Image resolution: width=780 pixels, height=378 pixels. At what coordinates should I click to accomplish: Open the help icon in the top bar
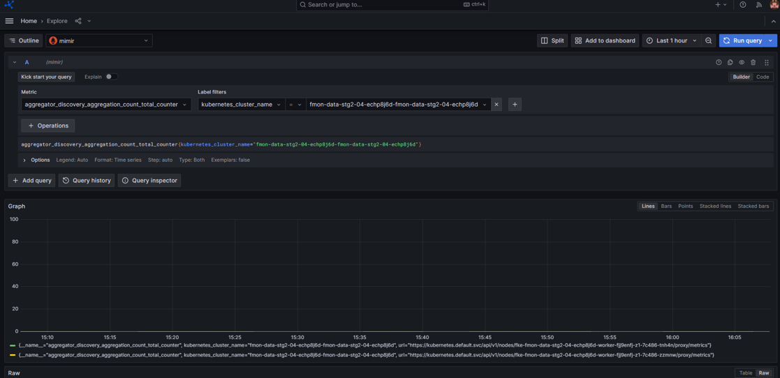pyautogui.click(x=743, y=5)
